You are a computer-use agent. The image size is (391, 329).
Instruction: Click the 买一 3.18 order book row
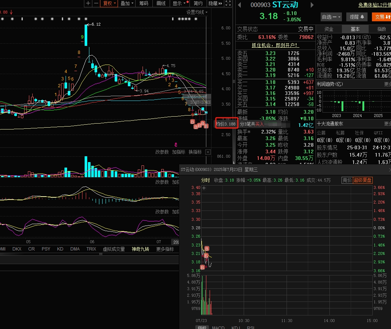coord(275,82)
